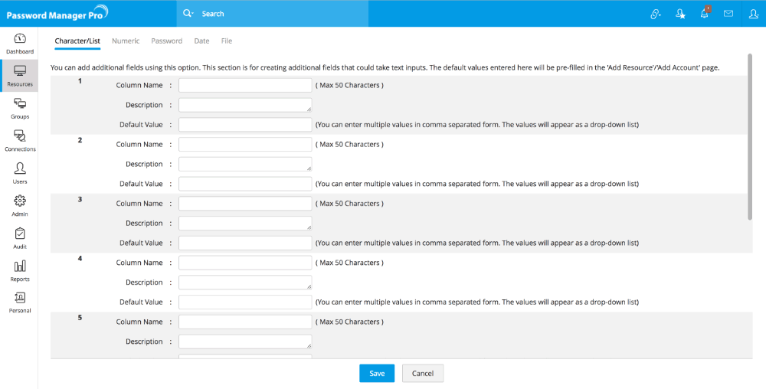
Task: Click the Save button
Action: click(x=377, y=373)
